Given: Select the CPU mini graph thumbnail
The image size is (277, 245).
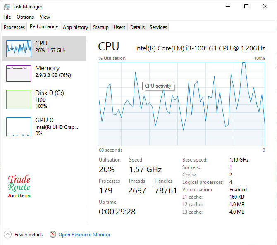Looking at the screenshot, I should (19, 49).
